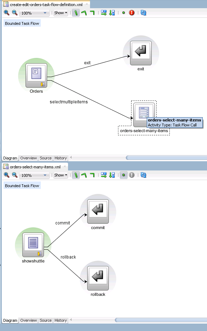This screenshot has width=207, height=331.
Task: Click the page-flow icon badge on Orders node
Action: [x=43, y=85]
